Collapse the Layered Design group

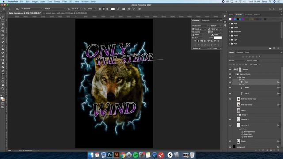point(235,74)
